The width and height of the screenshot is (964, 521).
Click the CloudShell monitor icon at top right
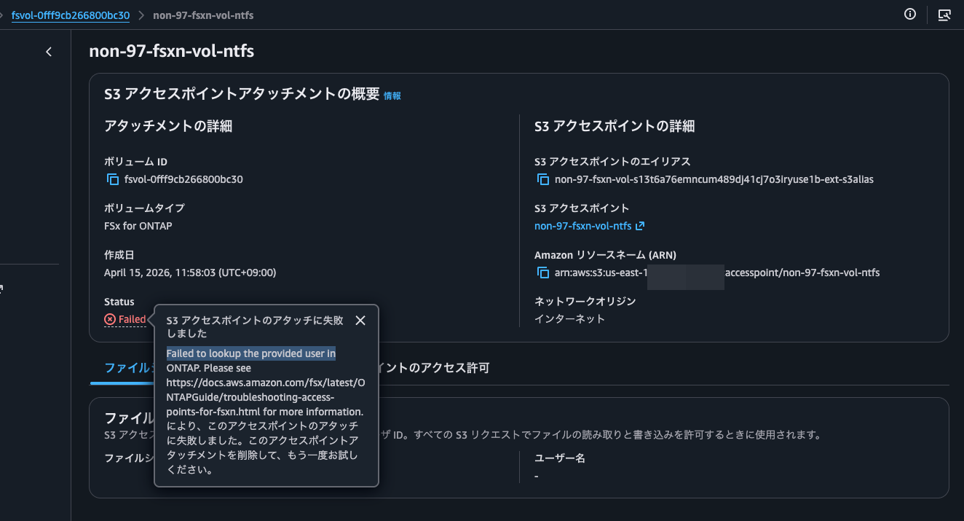pos(946,14)
